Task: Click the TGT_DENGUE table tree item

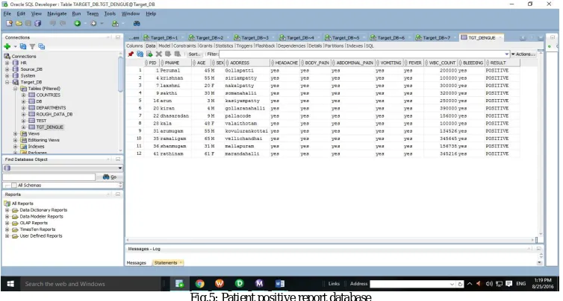Action: pyautogui.click(x=49, y=127)
